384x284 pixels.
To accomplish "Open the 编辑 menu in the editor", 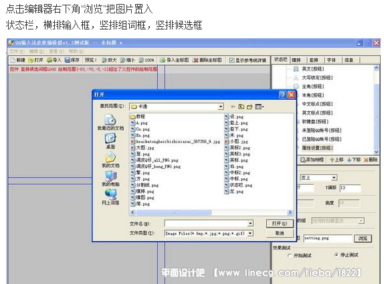I will click(37, 51).
